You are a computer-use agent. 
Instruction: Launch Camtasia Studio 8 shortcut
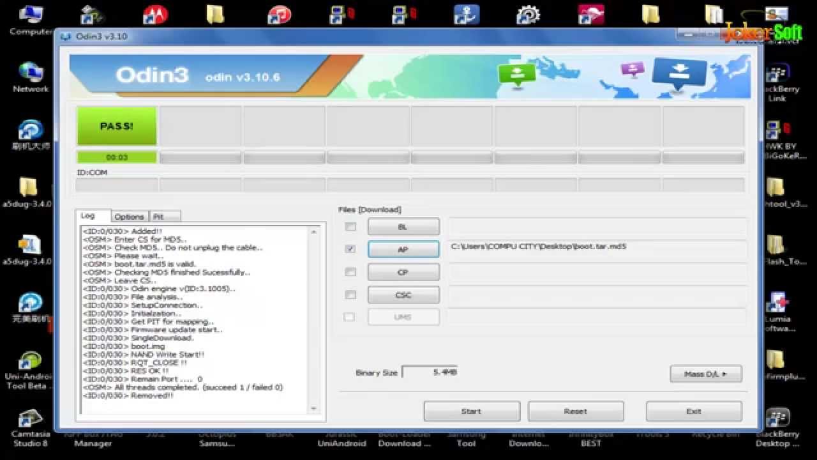pyautogui.click(x=30, y=427)
